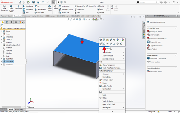Hide selected face via context toolbar eye icon

pyautogui.click(x=108, y=44)
